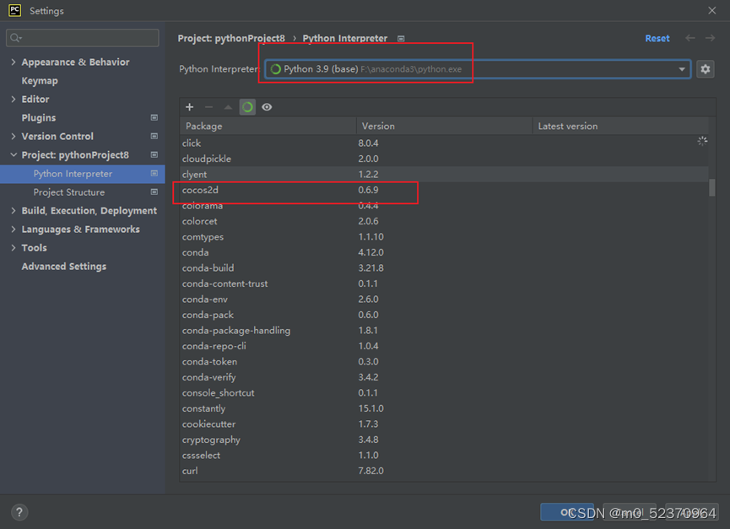Click the forward navigation arrow
This screenshot has height=529, width=730.
pos(710,38)
